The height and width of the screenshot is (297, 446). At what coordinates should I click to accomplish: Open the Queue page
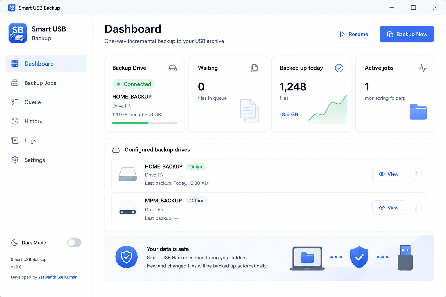tap(46, 102)
